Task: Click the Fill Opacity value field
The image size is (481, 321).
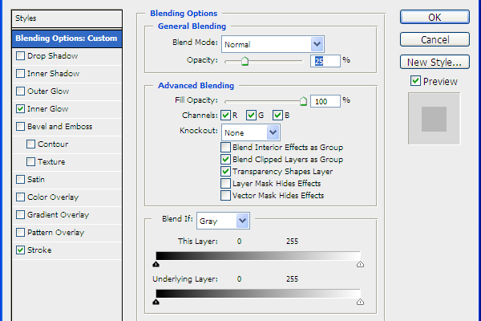Action: (x=325, y=101)
